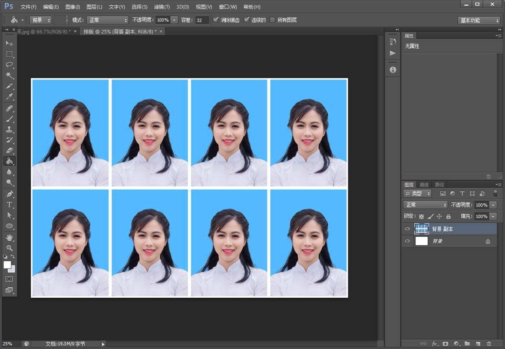Enable the 所有图层 checkbox
The image size is (505, 349).
pos(272,20)
